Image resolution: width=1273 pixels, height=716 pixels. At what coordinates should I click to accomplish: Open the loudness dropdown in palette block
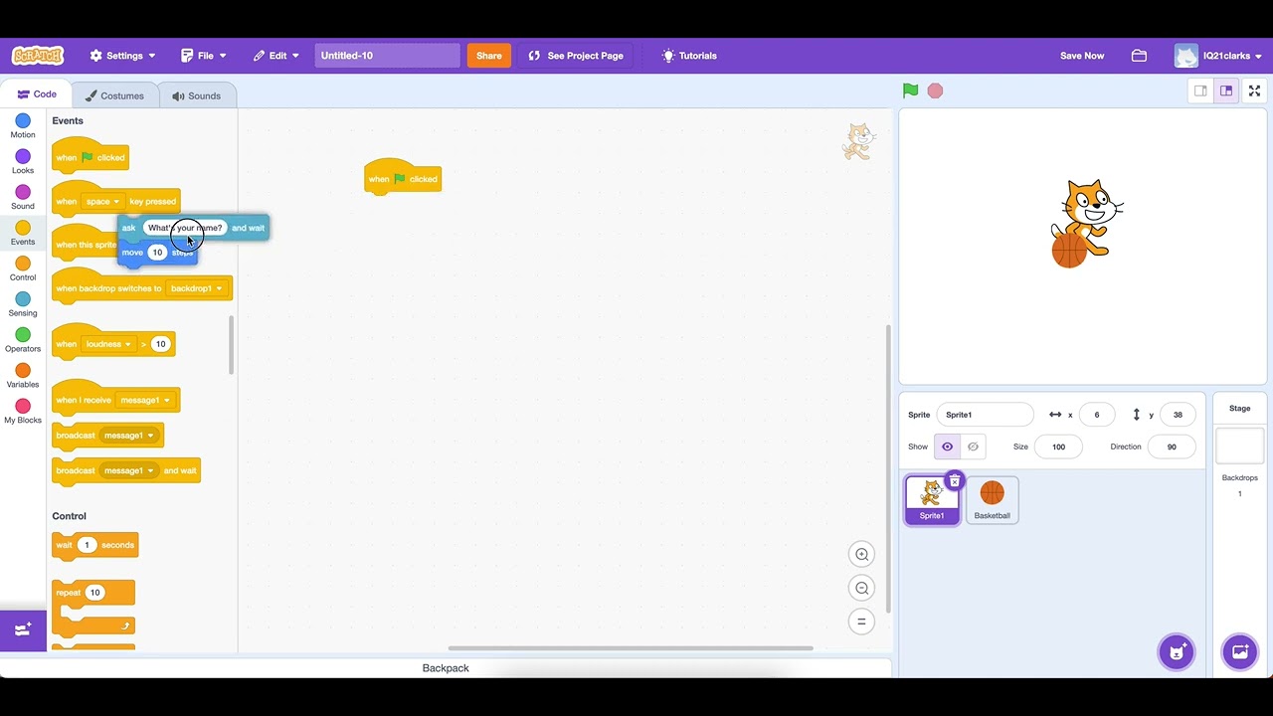click(x=108, y=344)
